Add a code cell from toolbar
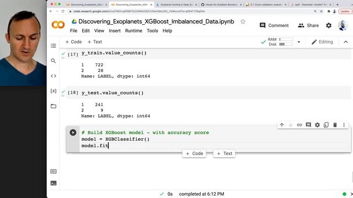 click(x=73, y=42)
